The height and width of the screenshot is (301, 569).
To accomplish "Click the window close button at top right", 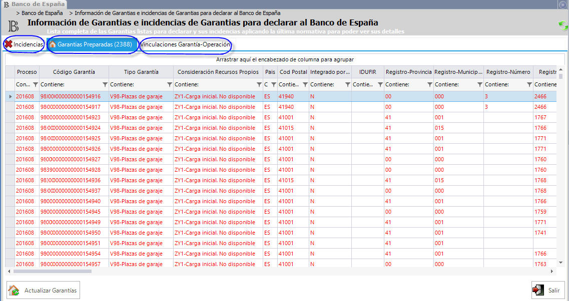I will [563, 4].
